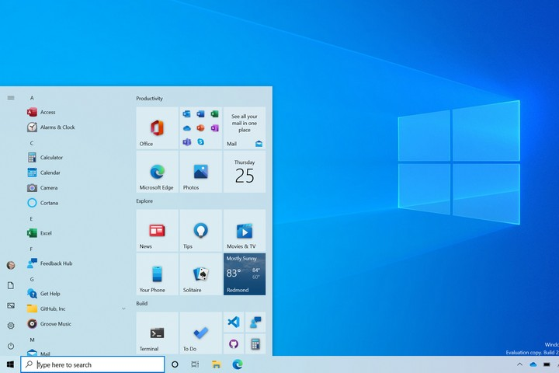Open Calculator from the app list
Viewport: 559px width, 373px height.
[x=51, y=158]
